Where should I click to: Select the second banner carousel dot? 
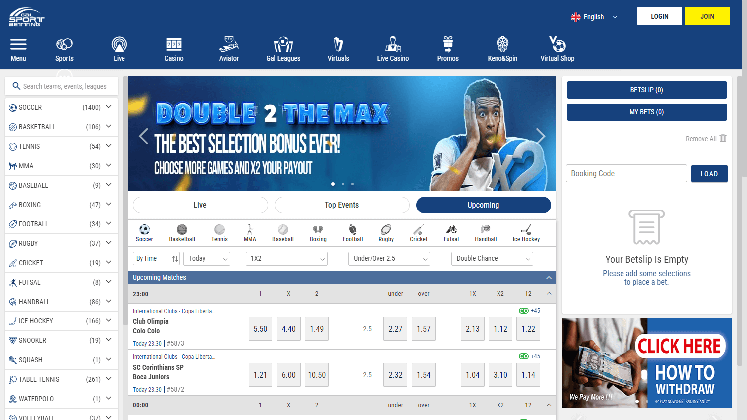point(343,184)
